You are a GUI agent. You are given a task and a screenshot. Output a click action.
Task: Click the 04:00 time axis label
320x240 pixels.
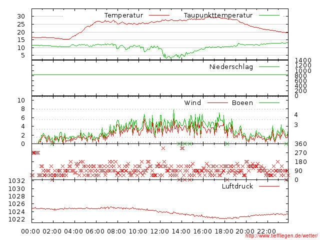[x=73, y=231]
